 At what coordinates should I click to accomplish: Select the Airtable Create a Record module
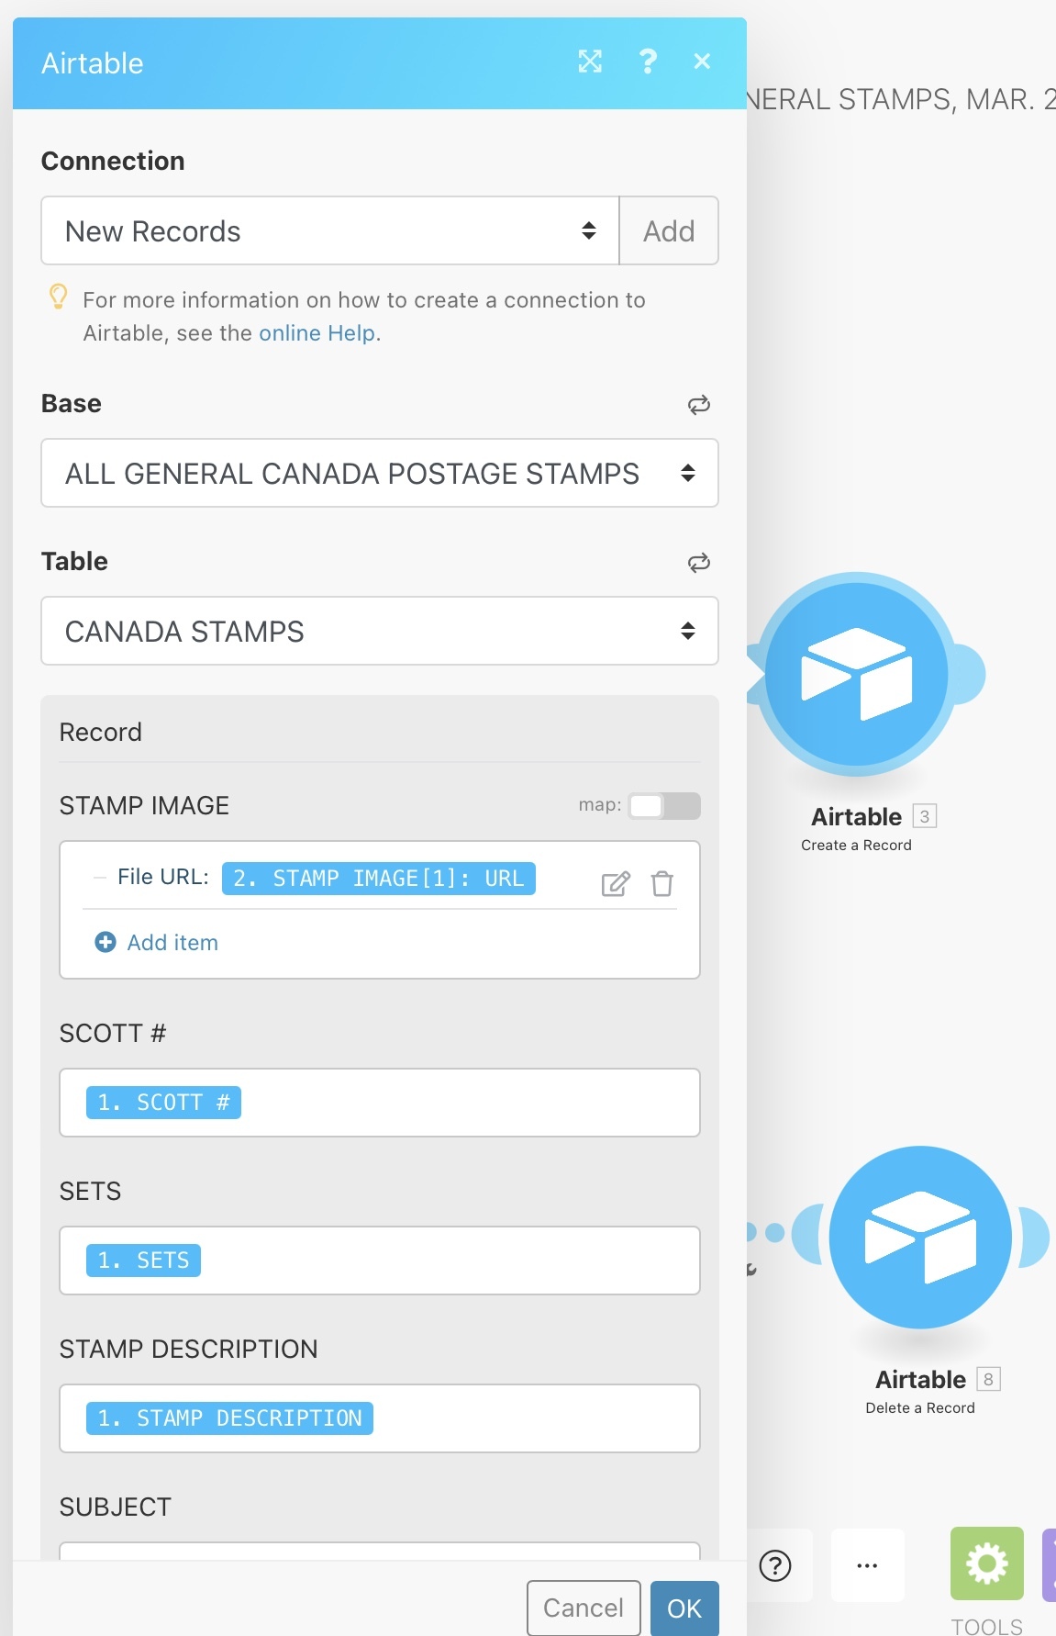(856, 674)
